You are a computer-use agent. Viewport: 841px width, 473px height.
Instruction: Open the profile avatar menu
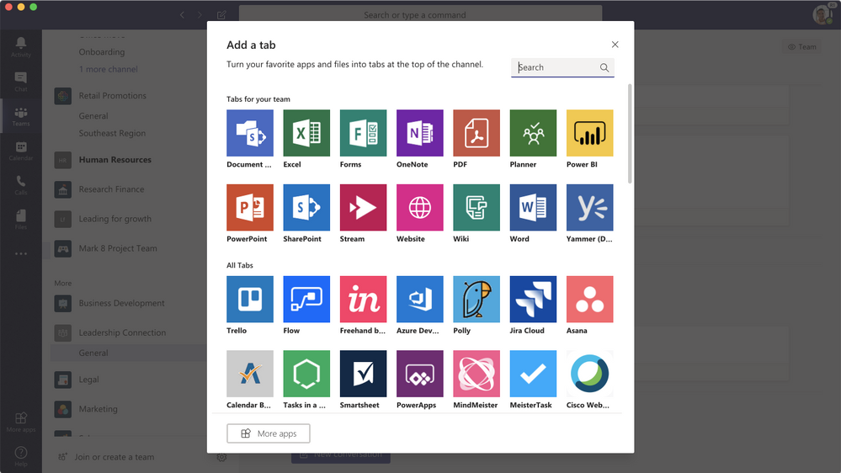(x=822, y=14)
